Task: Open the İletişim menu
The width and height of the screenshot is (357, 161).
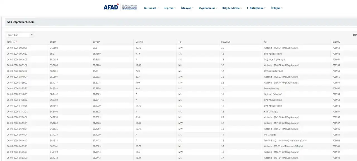Action: (276, 8)
